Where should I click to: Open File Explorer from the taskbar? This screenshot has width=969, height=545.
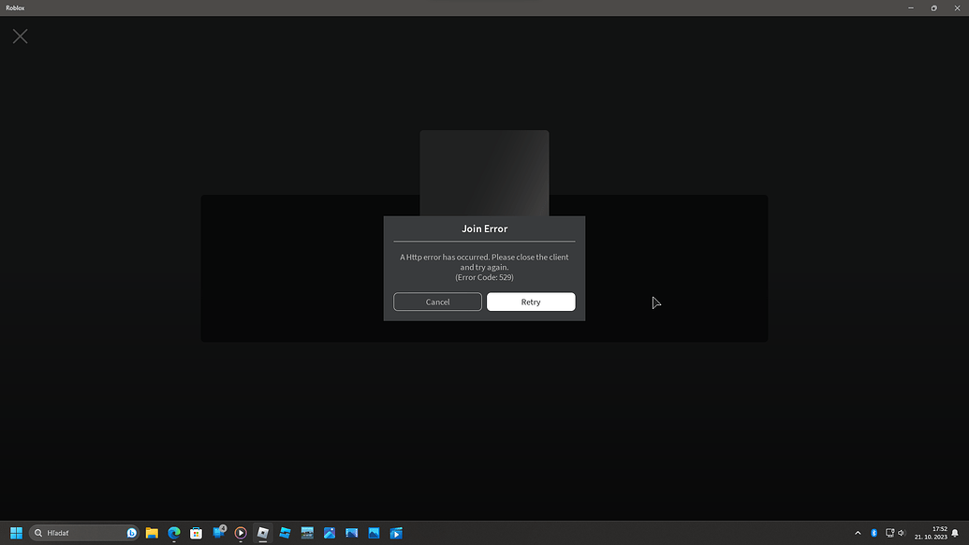tap(152, 532)
